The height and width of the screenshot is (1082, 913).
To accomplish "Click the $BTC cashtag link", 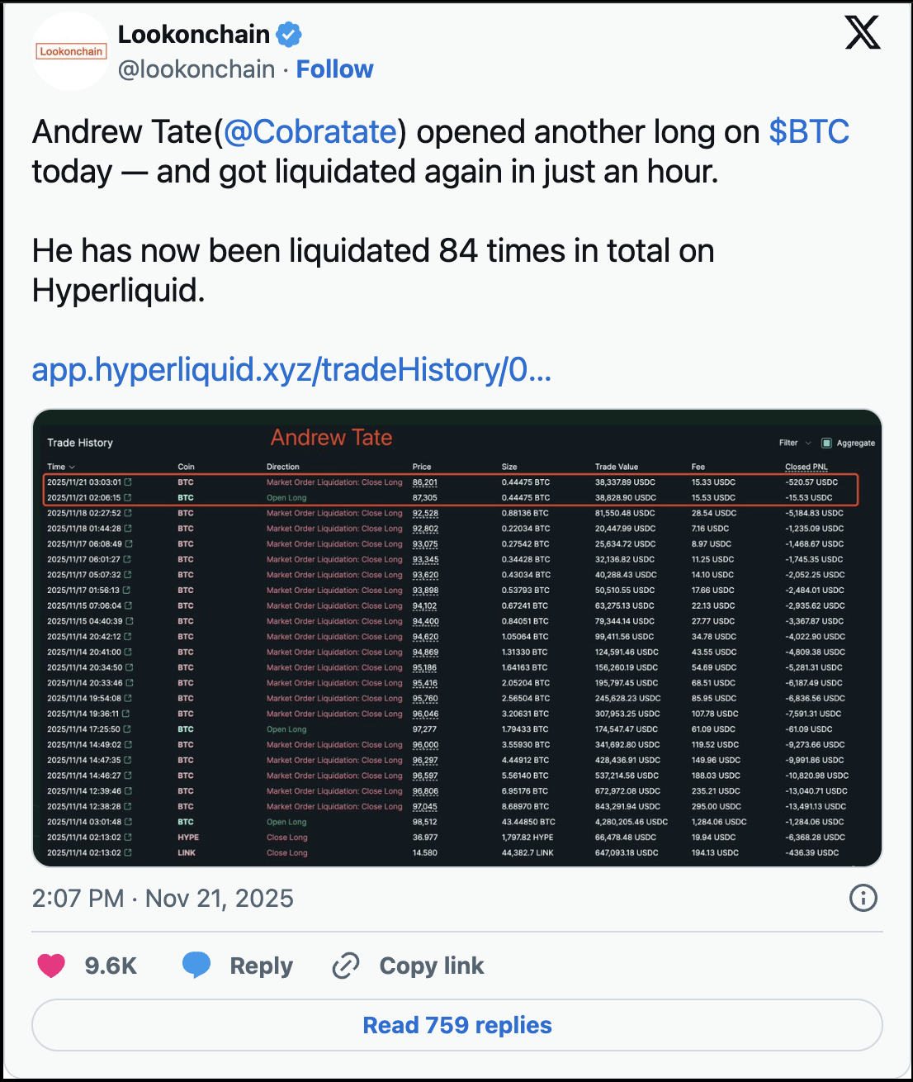I will pos(808,132).
